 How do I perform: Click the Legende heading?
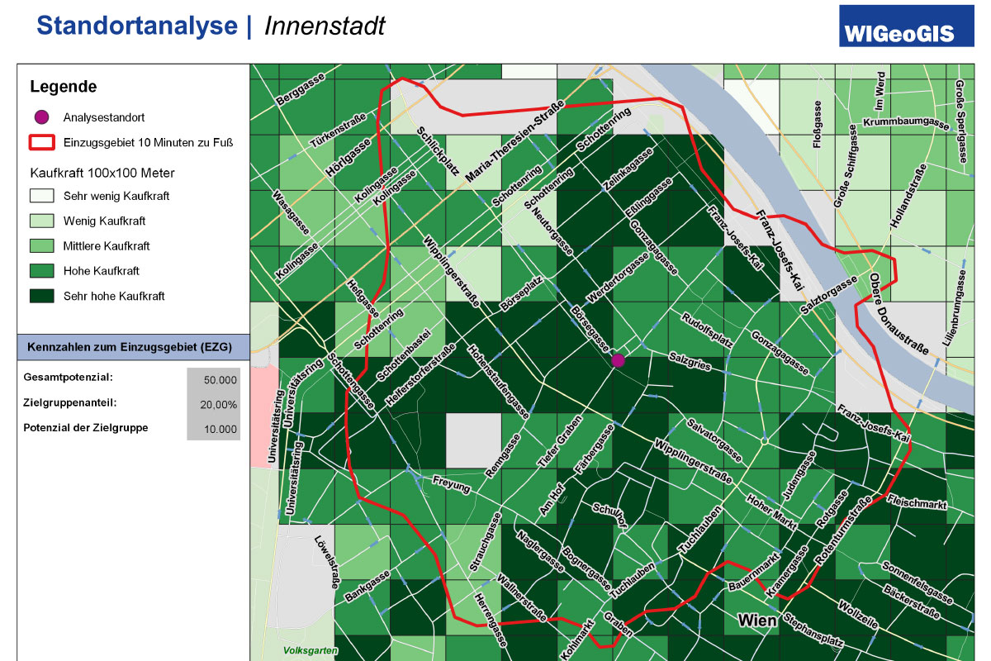[x=63, y=87]
